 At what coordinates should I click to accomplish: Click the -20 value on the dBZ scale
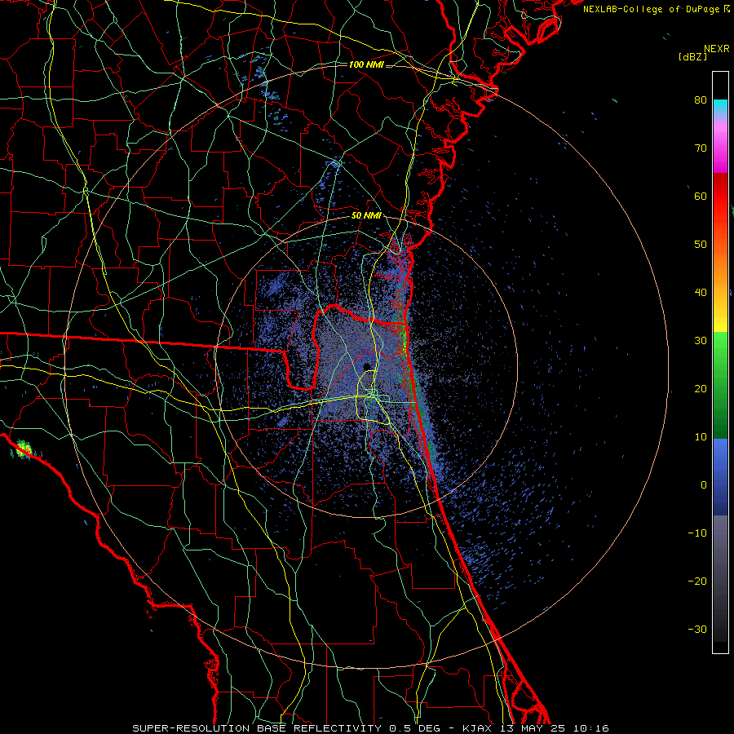697,581
